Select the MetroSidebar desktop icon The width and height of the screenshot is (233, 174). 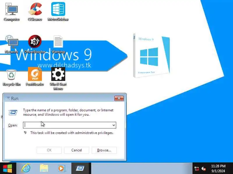[58, 12]
